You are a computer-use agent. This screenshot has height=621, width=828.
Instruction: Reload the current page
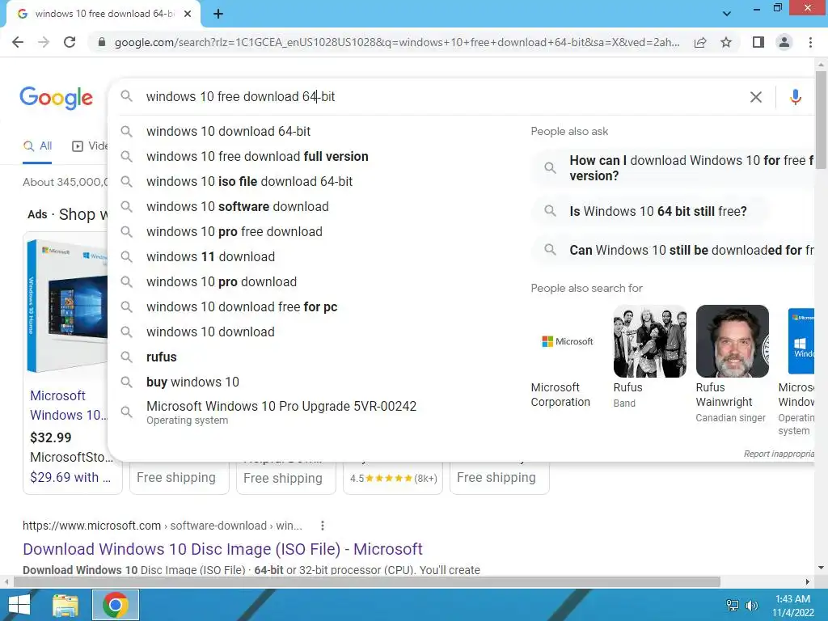pyautogui.click(x=70, y=42)
